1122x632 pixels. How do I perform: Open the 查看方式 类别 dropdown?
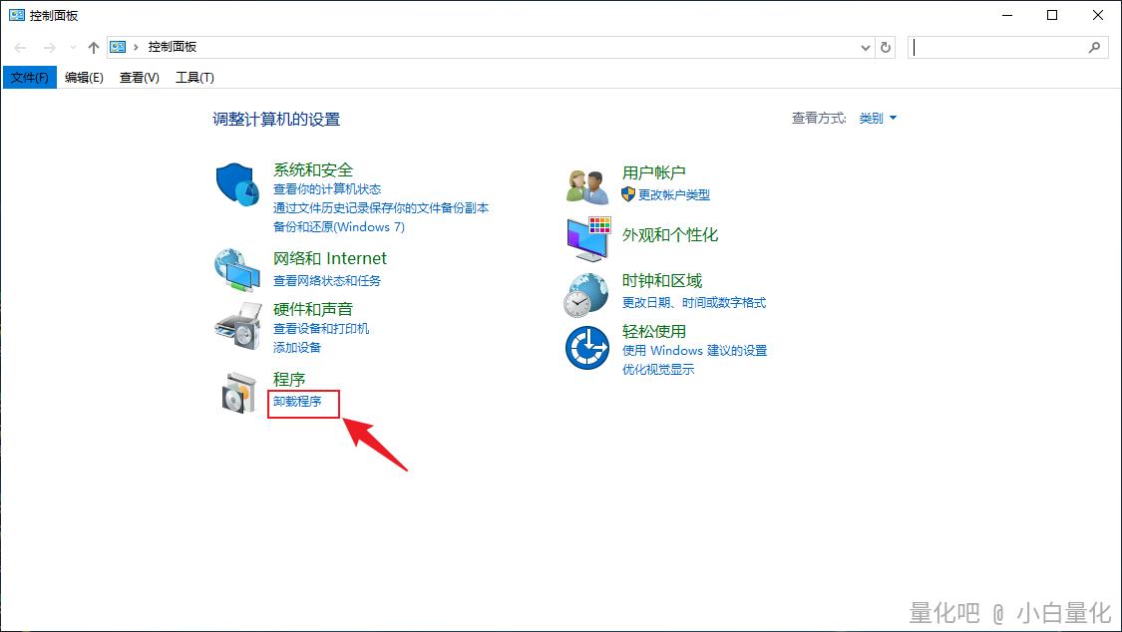878,118
